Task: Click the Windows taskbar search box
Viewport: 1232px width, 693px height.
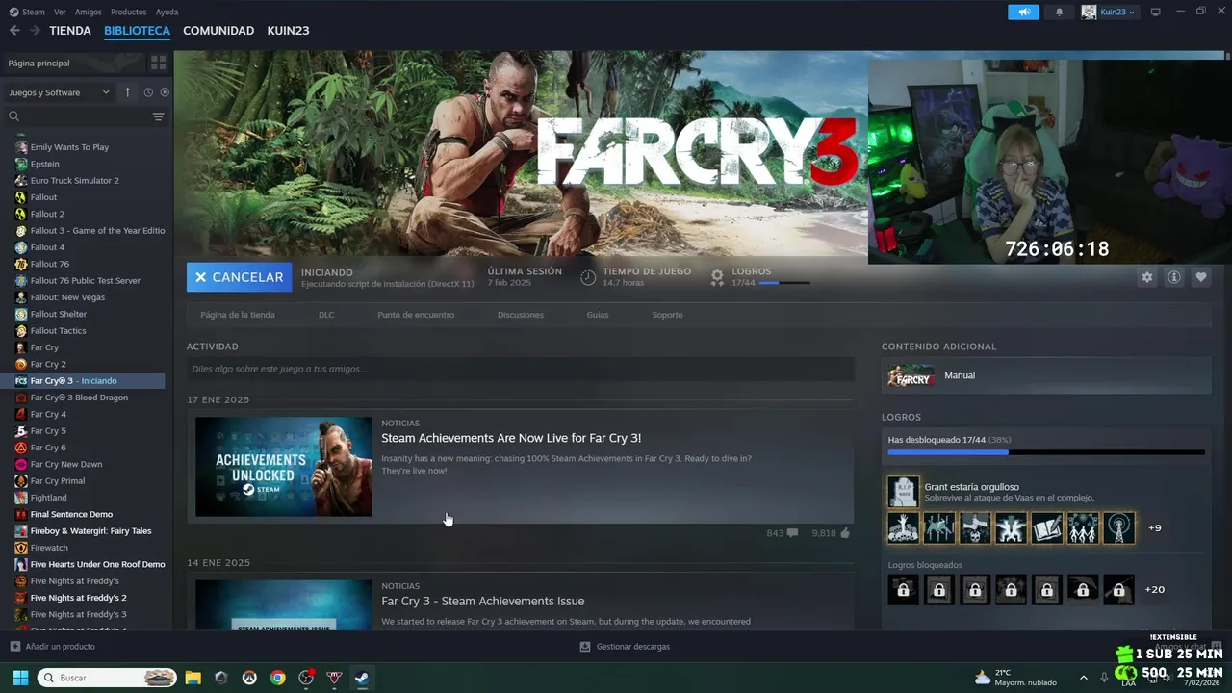Action: tap(107, 678)
